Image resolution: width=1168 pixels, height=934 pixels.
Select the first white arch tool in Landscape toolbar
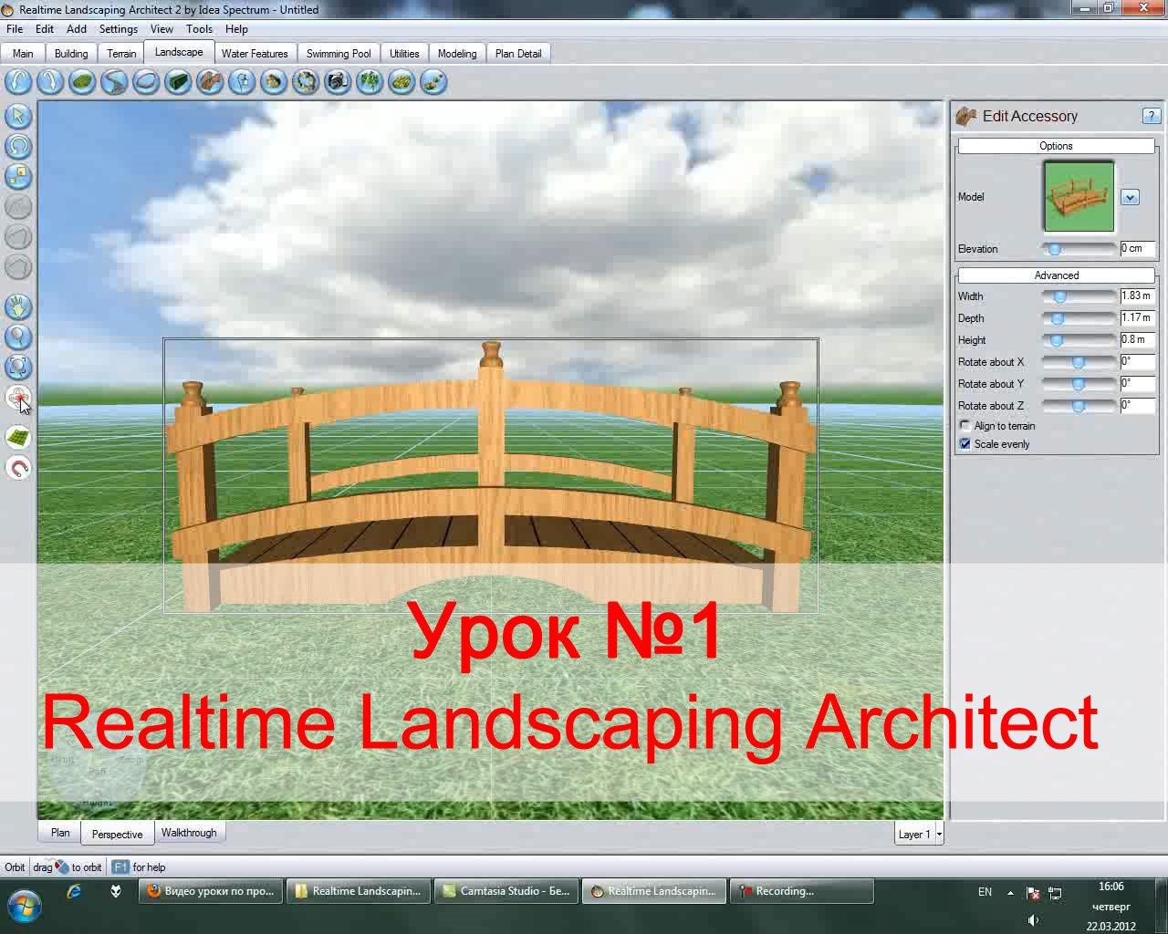coord(18,82)
